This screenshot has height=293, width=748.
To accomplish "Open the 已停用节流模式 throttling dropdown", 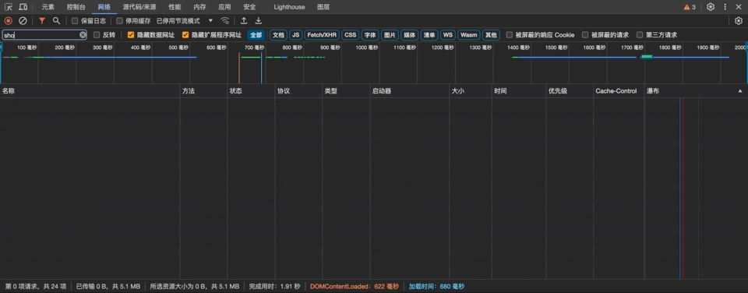I will [185, 21].
